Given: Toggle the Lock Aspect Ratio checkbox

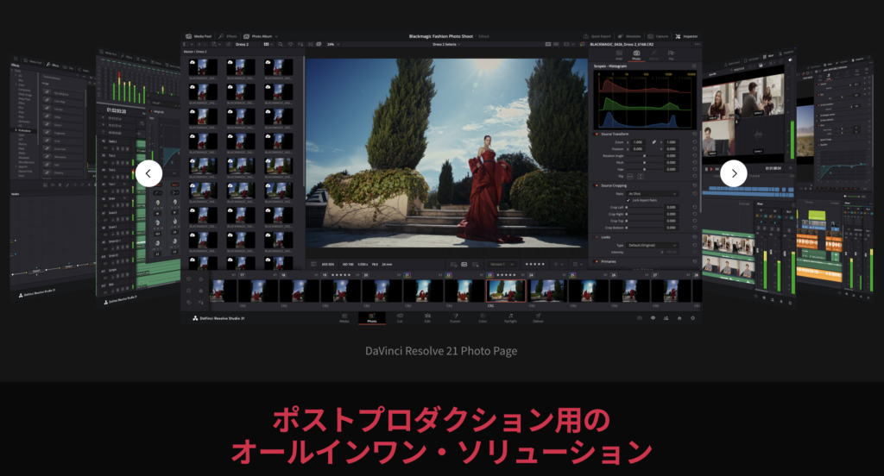Looking at the screenshot, I should (x=628, y=200).
